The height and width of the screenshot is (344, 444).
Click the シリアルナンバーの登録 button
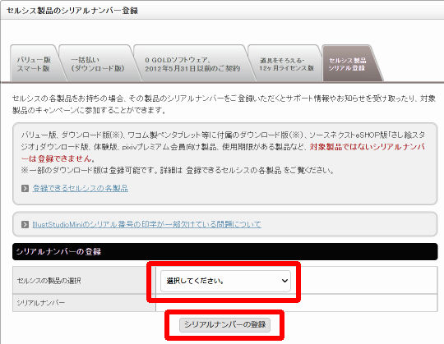click(224, 324)
